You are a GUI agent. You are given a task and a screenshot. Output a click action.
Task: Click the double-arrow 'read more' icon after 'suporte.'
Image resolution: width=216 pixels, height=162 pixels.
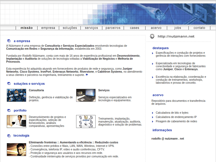(x=87, y=75)
